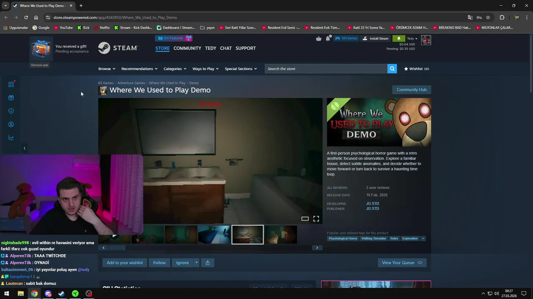Toggle theater mode on media player
Image resolution: width=533 pixels, height=299 pixels.
click(305, 219)
